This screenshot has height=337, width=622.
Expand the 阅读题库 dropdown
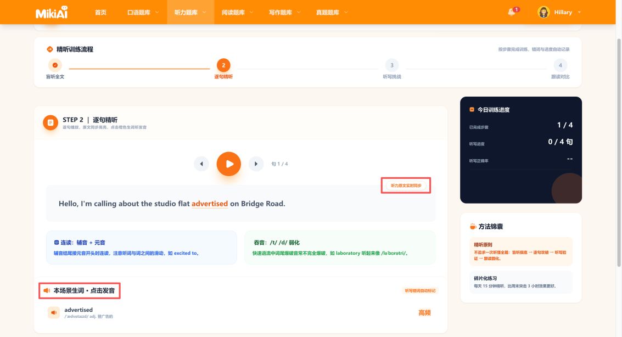[x=237, y=12]
